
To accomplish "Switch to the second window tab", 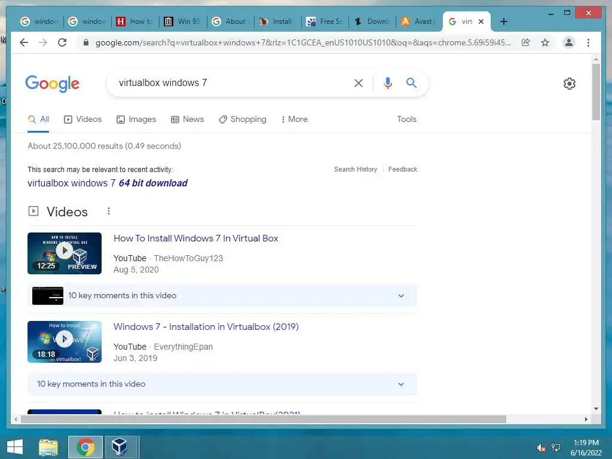I will [x=87, y=22].
